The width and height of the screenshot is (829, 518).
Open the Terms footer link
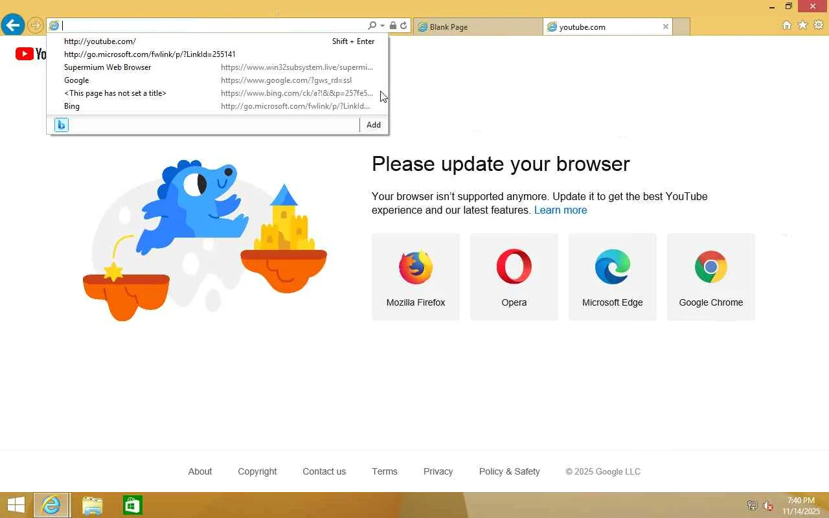[385, 471]
